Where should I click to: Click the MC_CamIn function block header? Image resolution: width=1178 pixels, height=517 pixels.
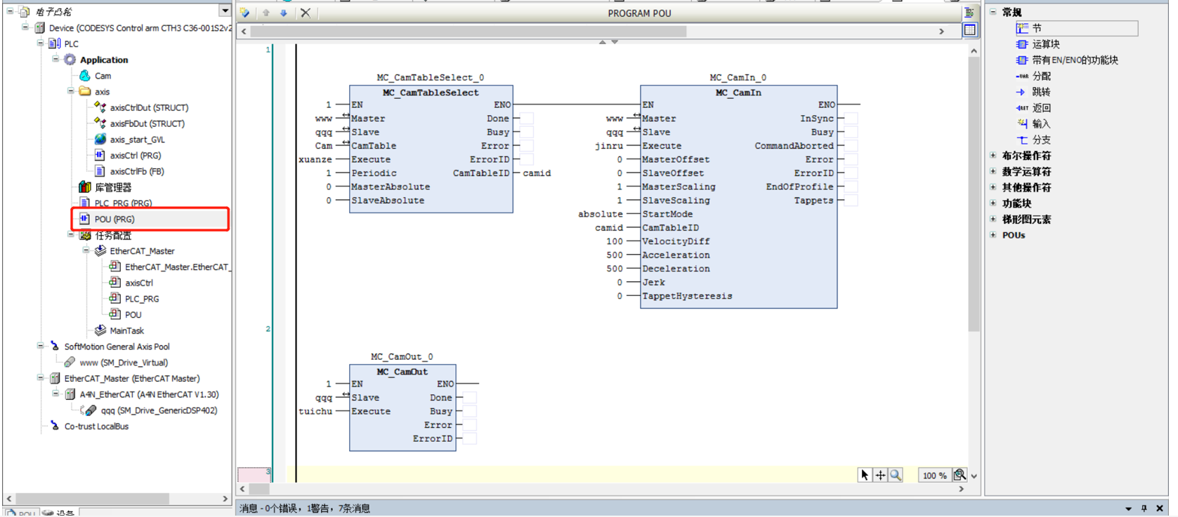click(x=738, y=93)
